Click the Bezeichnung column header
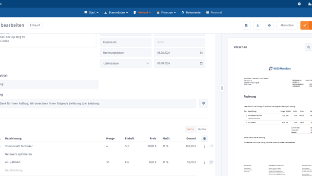 [13, 138]
